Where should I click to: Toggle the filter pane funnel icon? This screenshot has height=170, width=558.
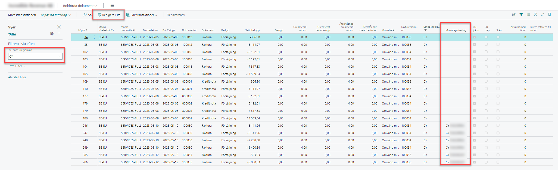click(x=521, y=15)
